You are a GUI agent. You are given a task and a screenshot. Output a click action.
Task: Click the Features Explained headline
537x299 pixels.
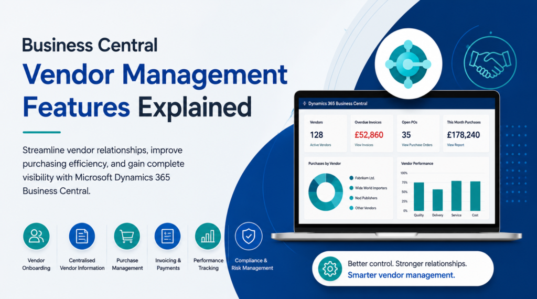(x=137, y=107)
